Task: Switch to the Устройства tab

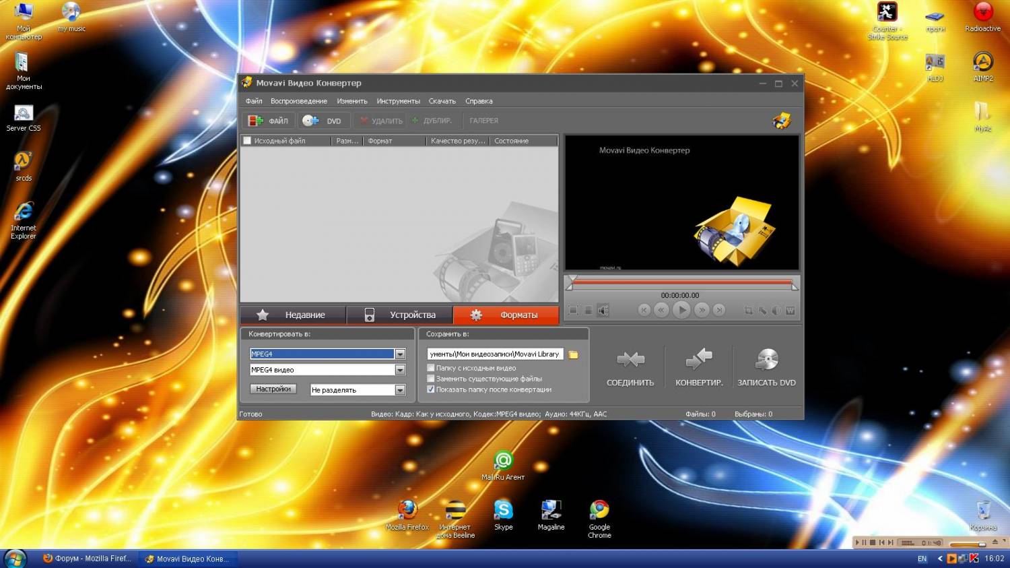Action: tap(400, 315)
